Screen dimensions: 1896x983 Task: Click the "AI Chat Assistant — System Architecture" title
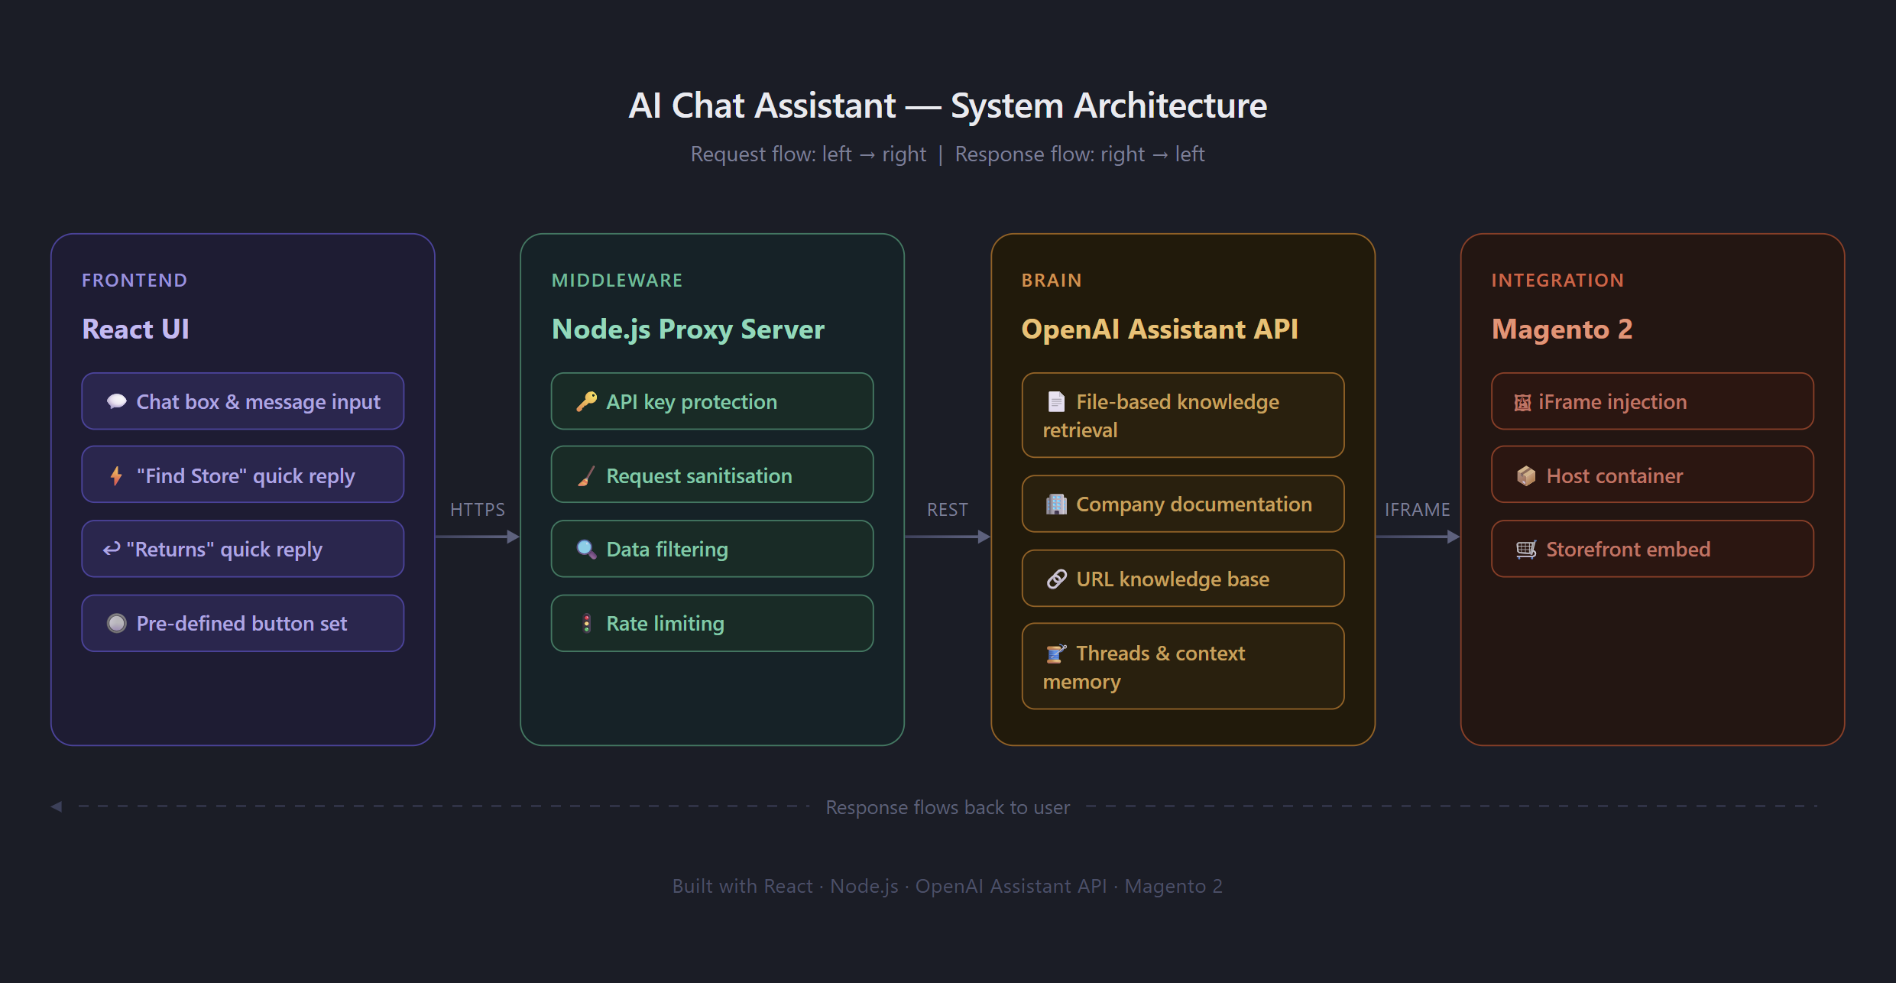pos(948,105)
